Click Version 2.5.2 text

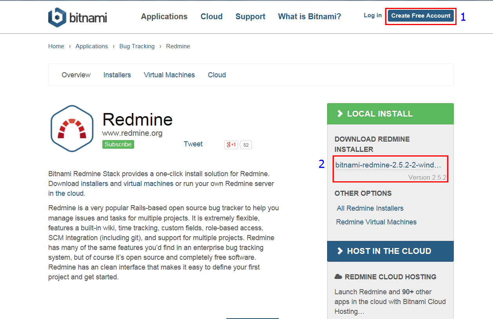[427, 177]
